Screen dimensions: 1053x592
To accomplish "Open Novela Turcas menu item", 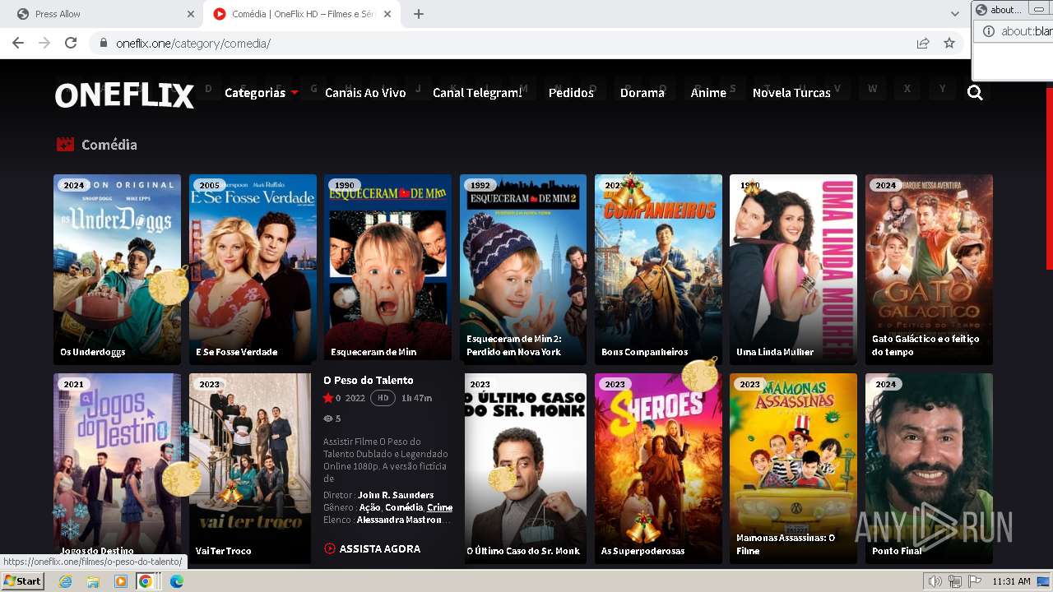I will pyautogui.click(x=791, y=93).
